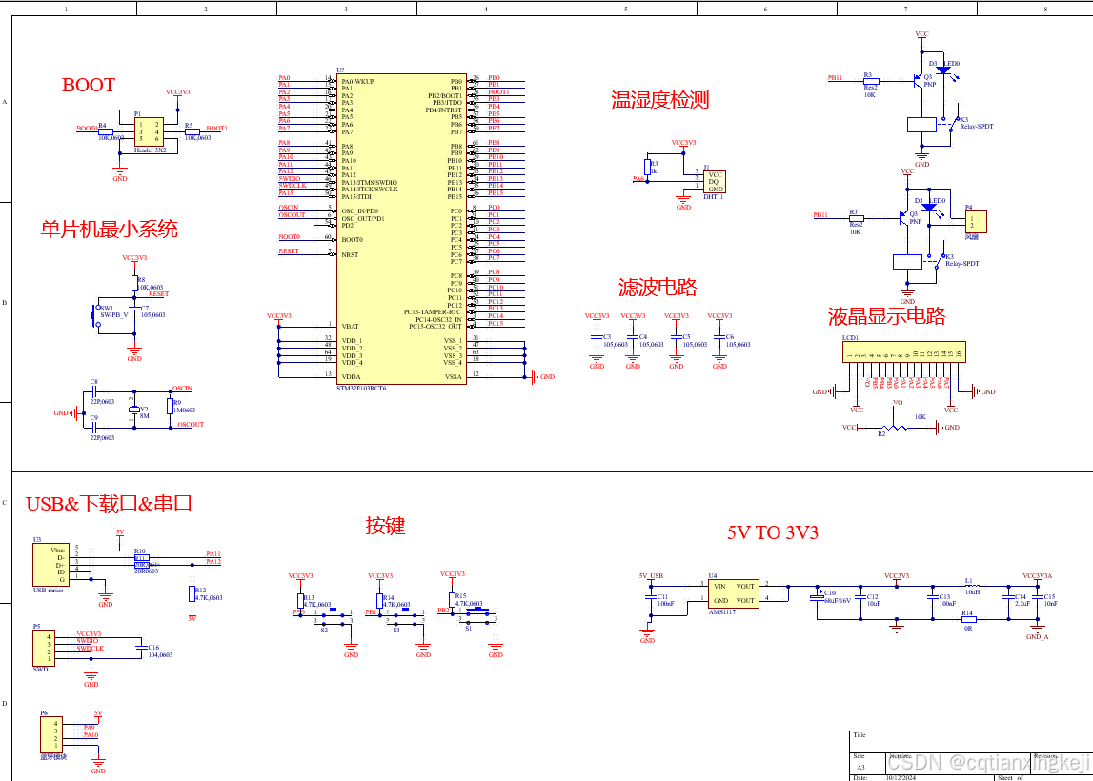
Task: Select the "单片机最小系统" section heading
Action: [110, 230]
